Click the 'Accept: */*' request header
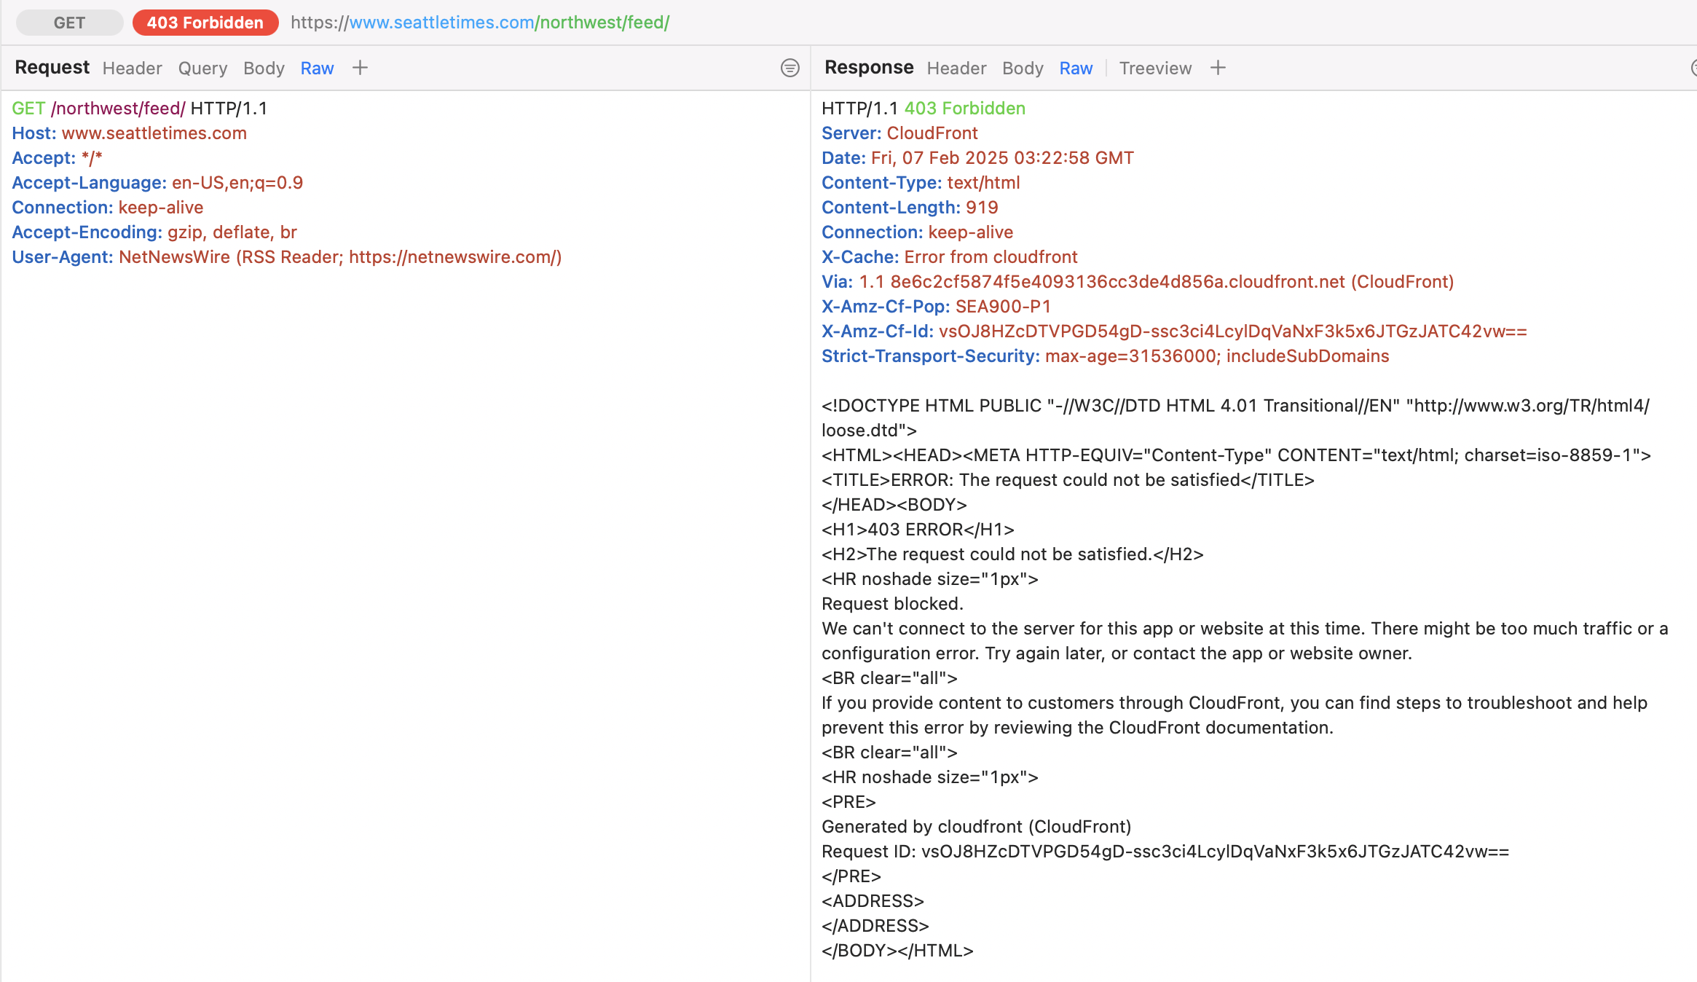The image size is (1697, 982). (57, 158)
